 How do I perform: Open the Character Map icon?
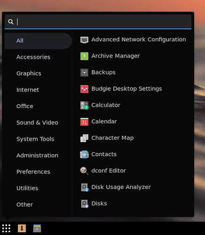84,138
